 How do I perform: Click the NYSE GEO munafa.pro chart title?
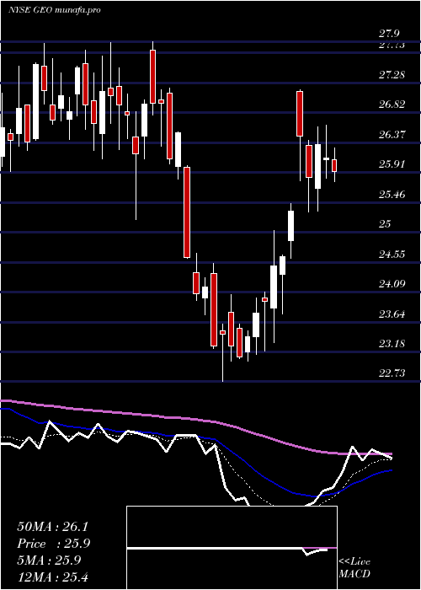pyautogui.click(x=55, y=10)
